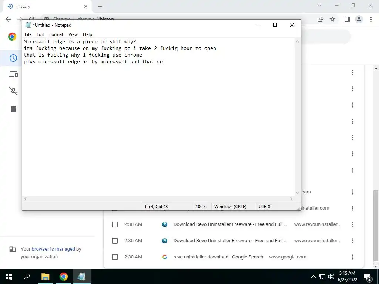Open Chrome three-dot menu
Viewport: 379px width, 284px height.
point(371,19)
